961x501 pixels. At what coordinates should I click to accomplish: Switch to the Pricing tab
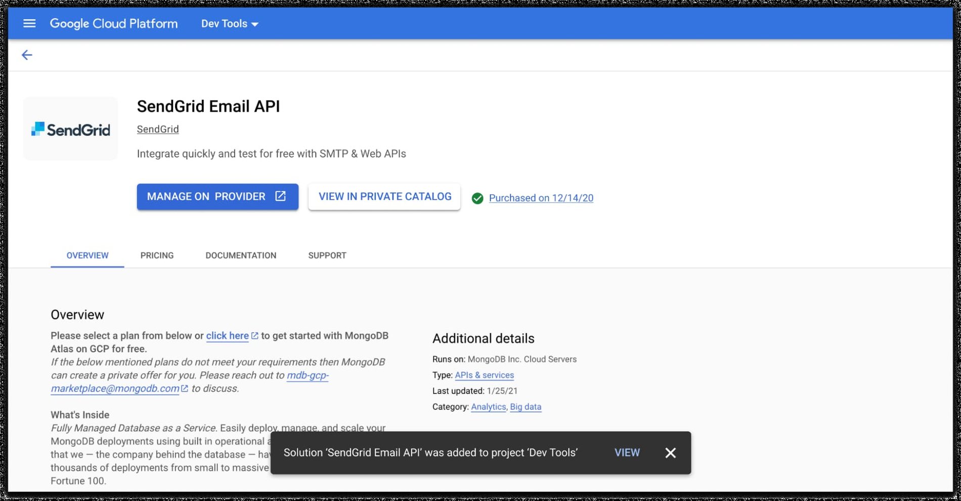coord(157,256)
